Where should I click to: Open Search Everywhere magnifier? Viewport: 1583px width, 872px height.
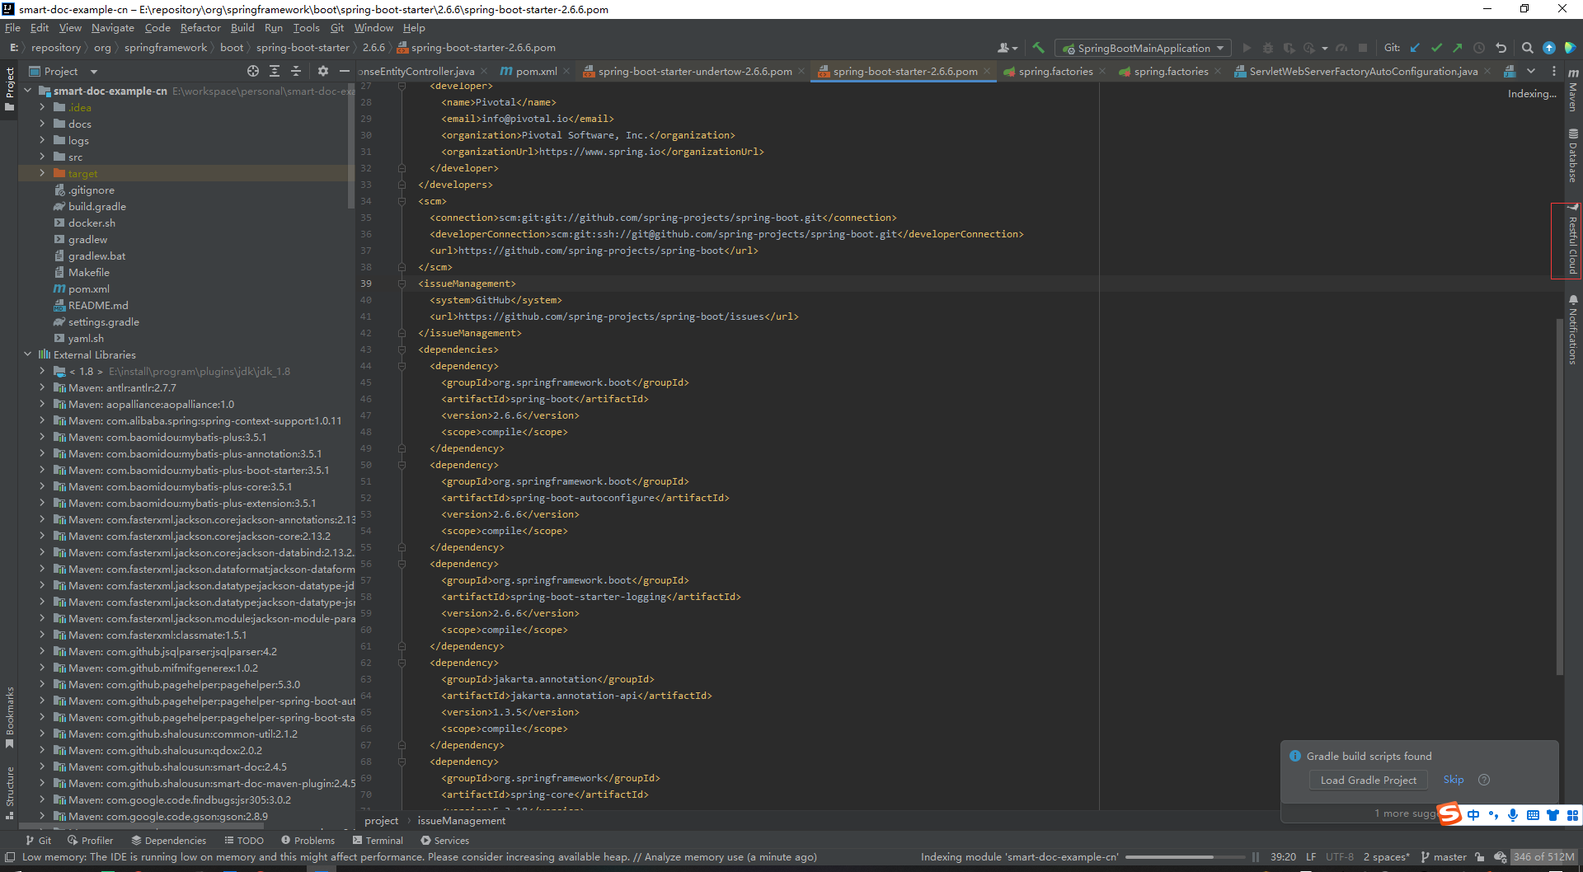[1528, 48]
